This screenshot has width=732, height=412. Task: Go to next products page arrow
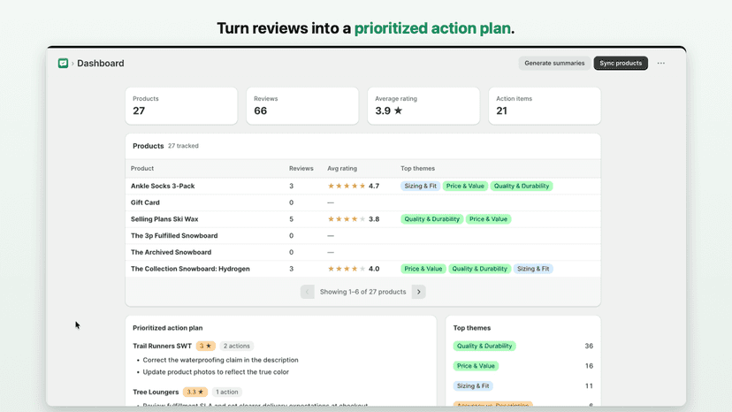[419, 292]
